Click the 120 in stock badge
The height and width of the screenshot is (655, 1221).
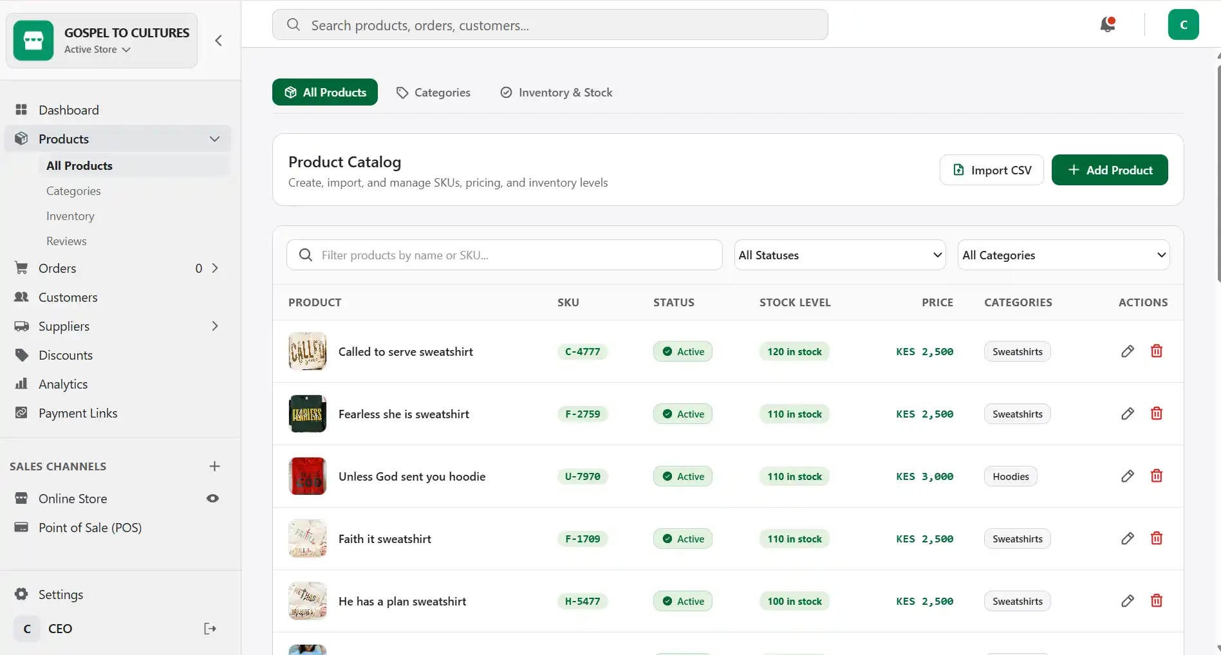point(794,351)
